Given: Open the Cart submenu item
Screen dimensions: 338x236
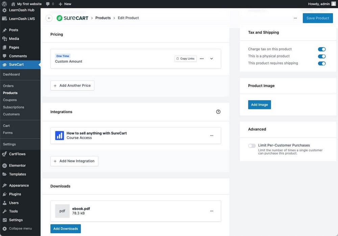Looking at the screenshot, I should pos(6,126).
